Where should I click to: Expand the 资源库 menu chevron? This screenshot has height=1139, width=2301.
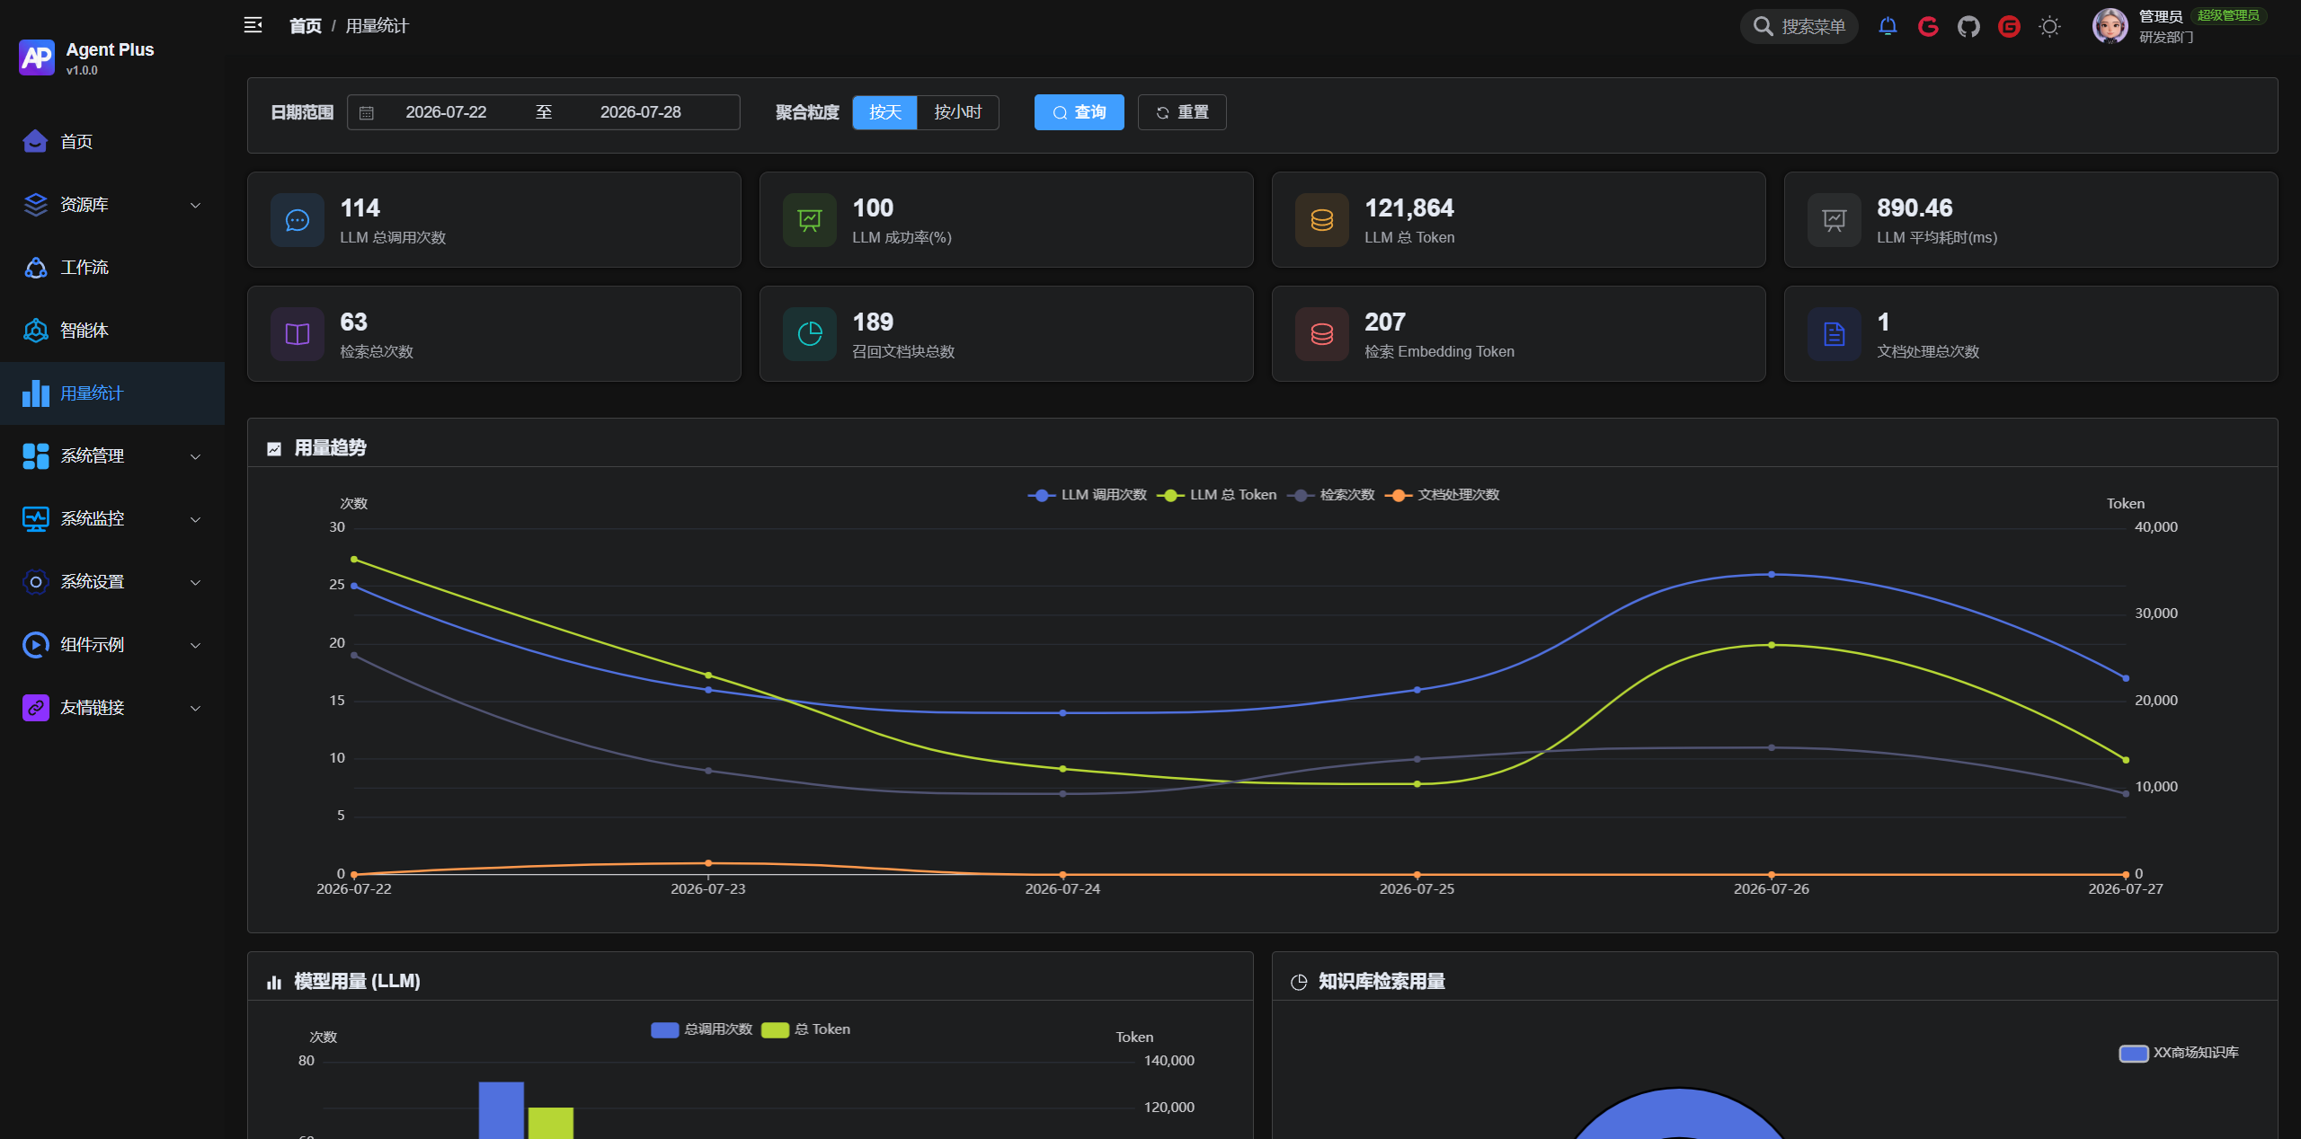click(x=195, y=205)
